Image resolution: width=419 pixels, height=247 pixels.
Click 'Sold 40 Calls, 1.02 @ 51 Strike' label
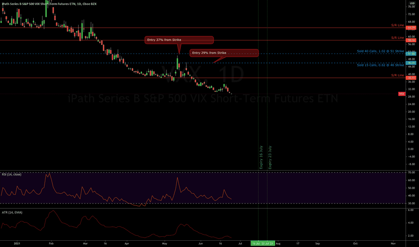[x=380, y=51]
